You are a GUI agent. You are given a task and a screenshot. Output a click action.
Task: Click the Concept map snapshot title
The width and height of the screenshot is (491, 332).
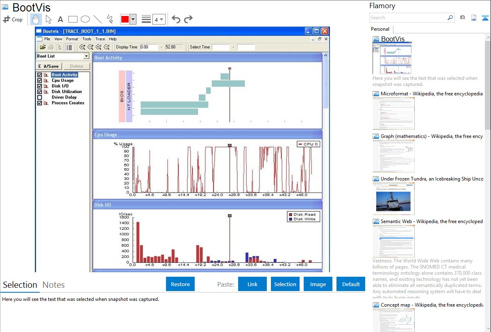(x=432, y=305)
